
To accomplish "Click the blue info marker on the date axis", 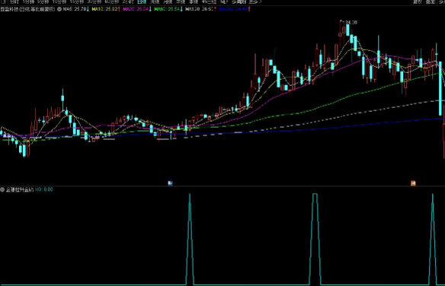I will 170,183.
